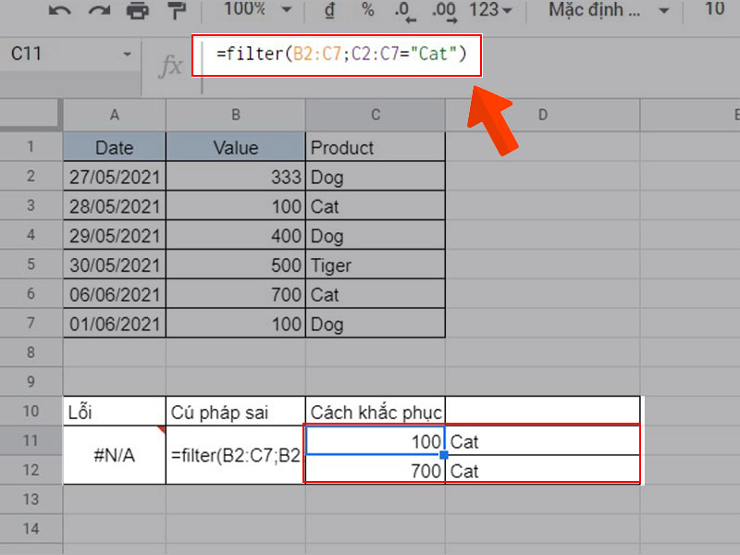This screenshot has height=555, width=740.
Task: Apply the percent format
Action: (x=367, y=10)
